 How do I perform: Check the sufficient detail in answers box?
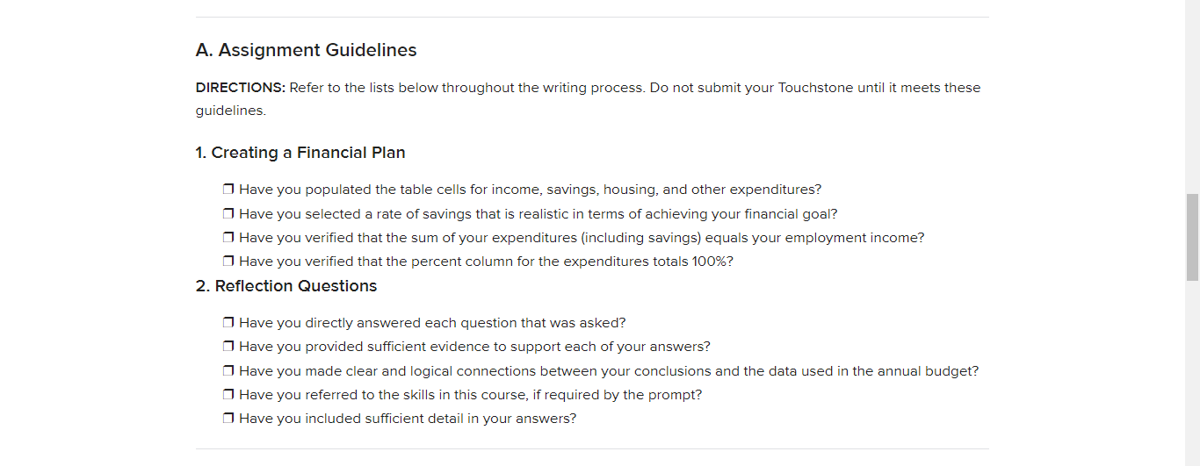228,418
